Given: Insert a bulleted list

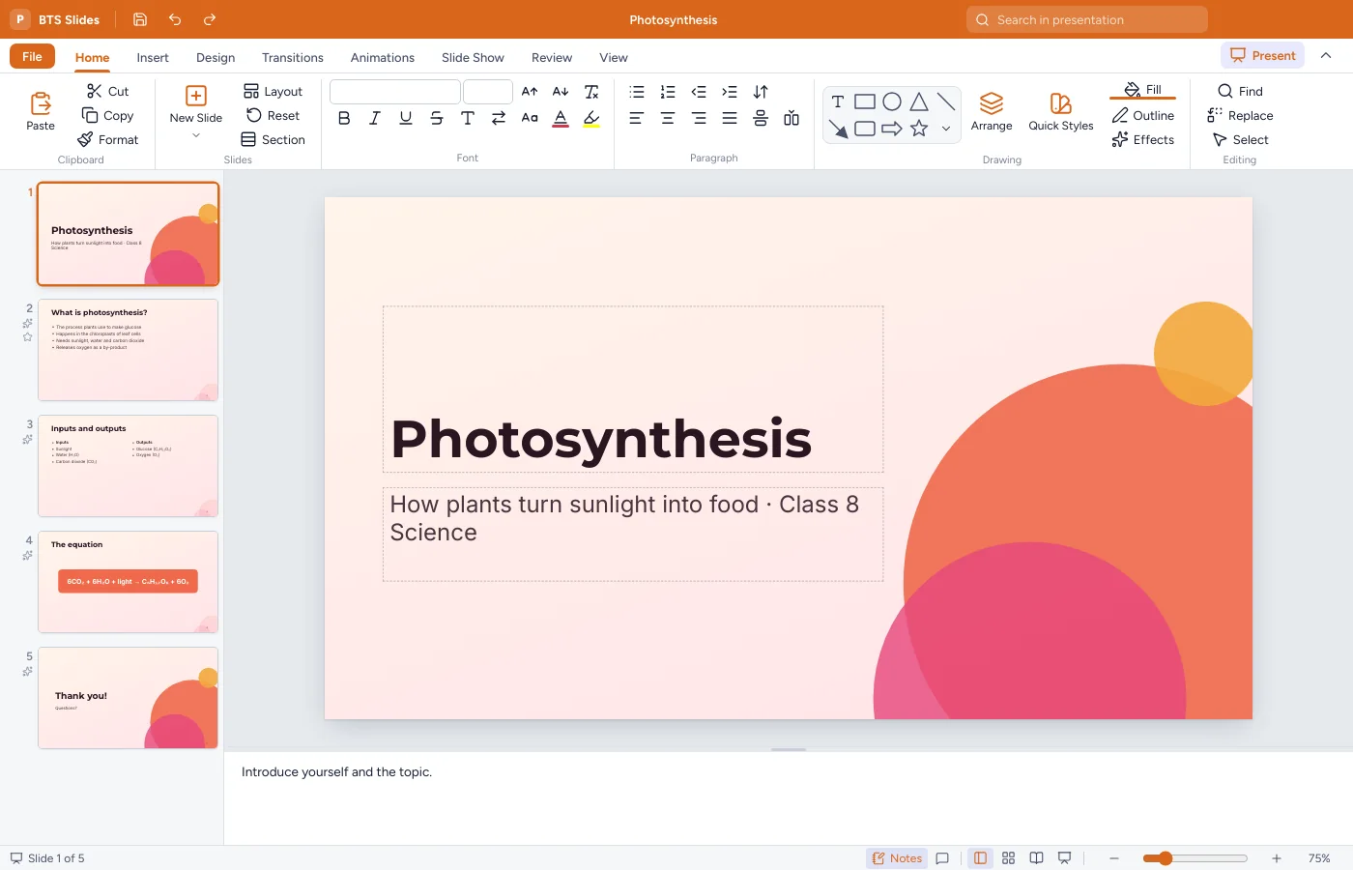Looking at the screenshot, I should click(637, 92).
